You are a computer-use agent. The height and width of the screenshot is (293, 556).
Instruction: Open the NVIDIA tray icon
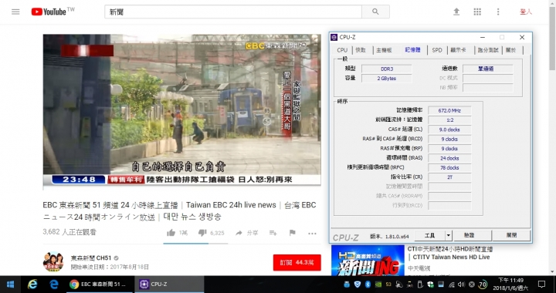point(378,285)
